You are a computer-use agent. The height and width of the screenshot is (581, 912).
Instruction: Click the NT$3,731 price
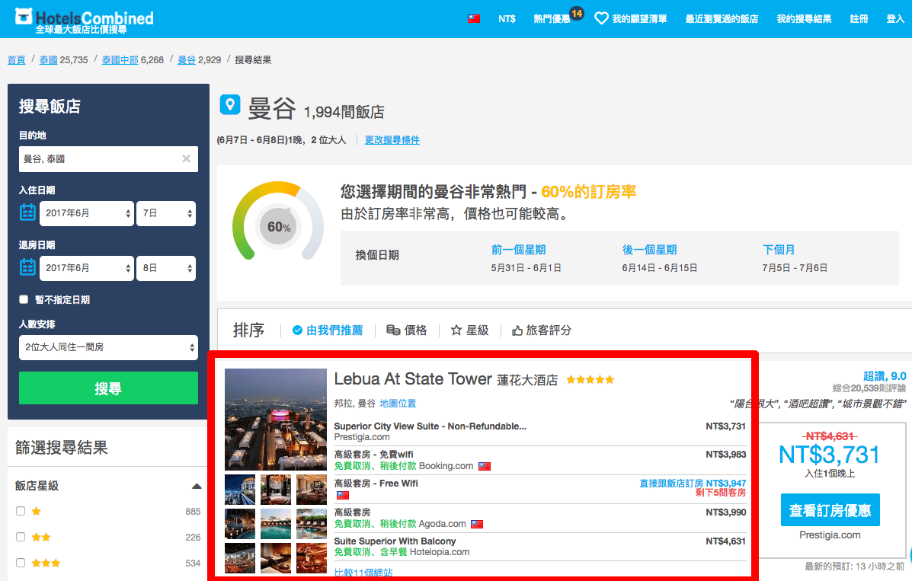830,455
